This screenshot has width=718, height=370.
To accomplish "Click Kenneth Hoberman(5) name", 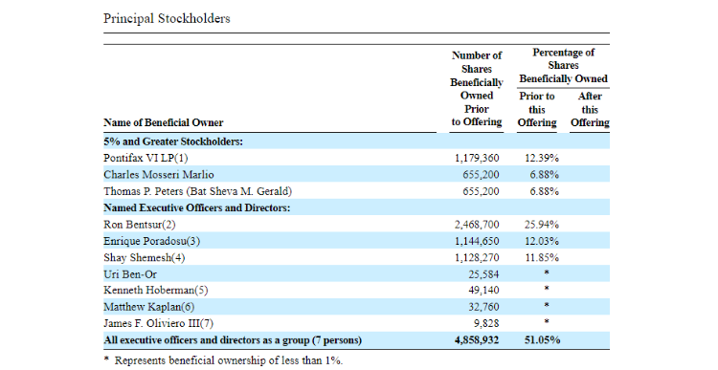I will pos(156,291).
